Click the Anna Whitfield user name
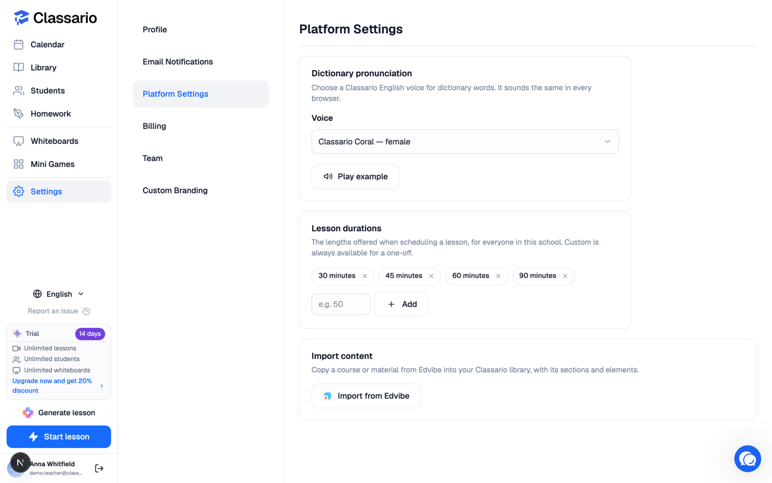The image size is (772, 483). point(53,464)
